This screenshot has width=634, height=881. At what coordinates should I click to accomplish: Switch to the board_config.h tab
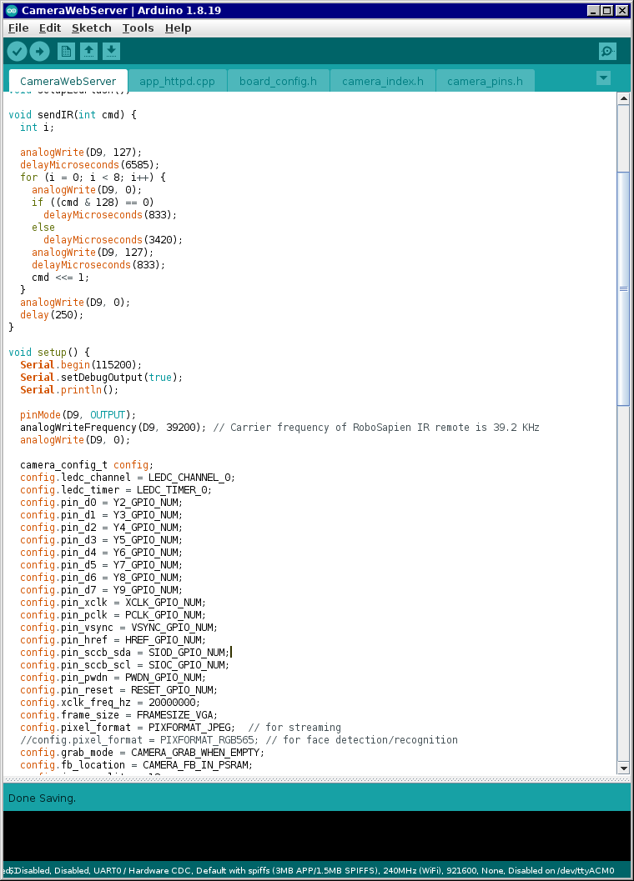click(278, 82)
